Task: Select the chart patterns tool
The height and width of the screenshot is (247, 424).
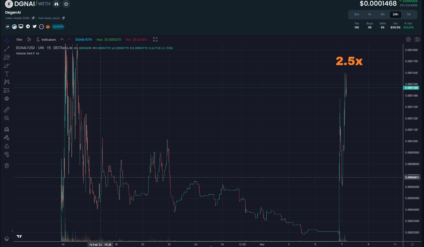Action: (x=6, y=82)
